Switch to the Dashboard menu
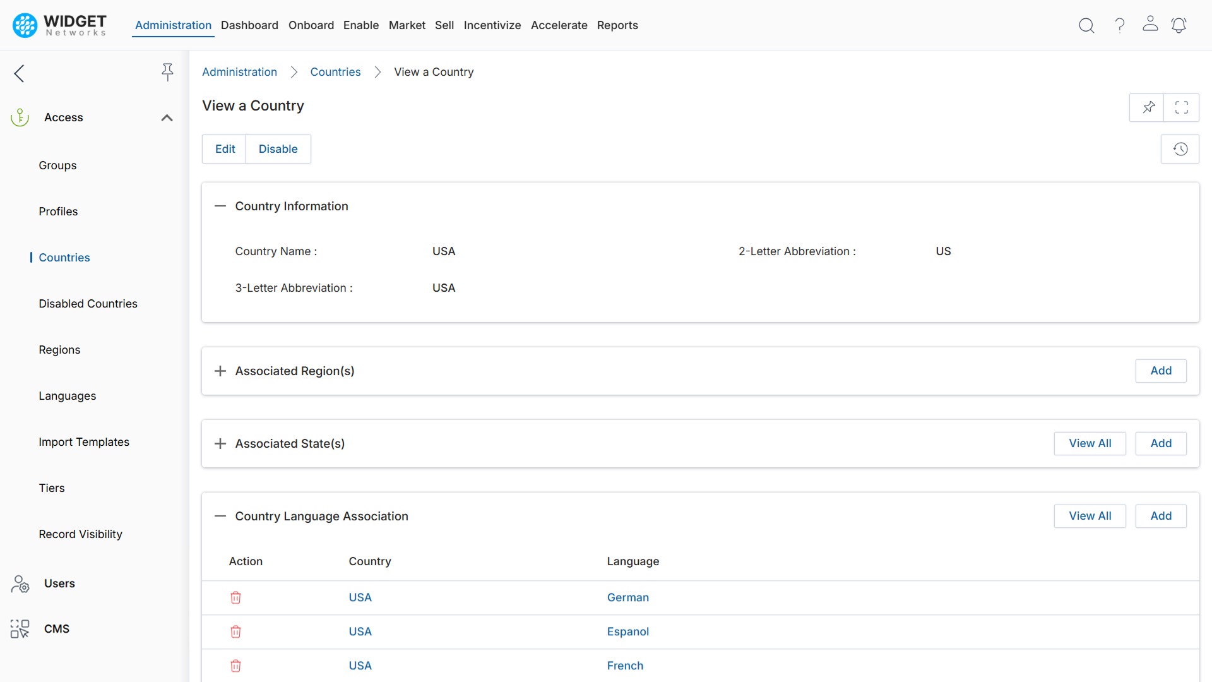Screen dimensions: 1212x682 coord(249,25)
